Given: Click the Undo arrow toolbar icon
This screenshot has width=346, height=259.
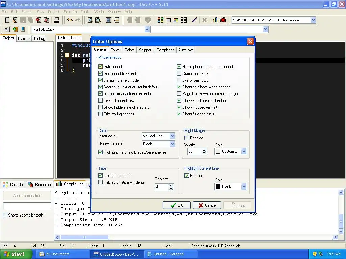Looking at the screenshot, I should pyautogui.click(x=70, y=20).
